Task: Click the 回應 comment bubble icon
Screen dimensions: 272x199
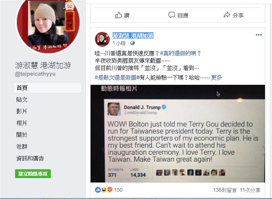Action: tap(172, 15)
